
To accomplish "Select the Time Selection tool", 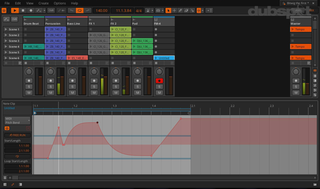I will (174, 10).
